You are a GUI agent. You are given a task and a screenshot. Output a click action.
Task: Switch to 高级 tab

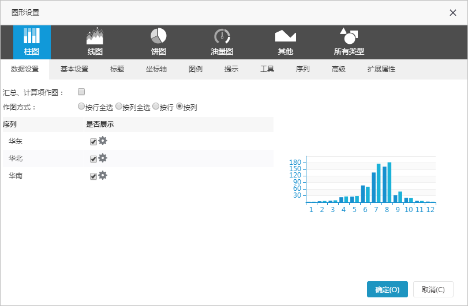[x=339, y=69]
